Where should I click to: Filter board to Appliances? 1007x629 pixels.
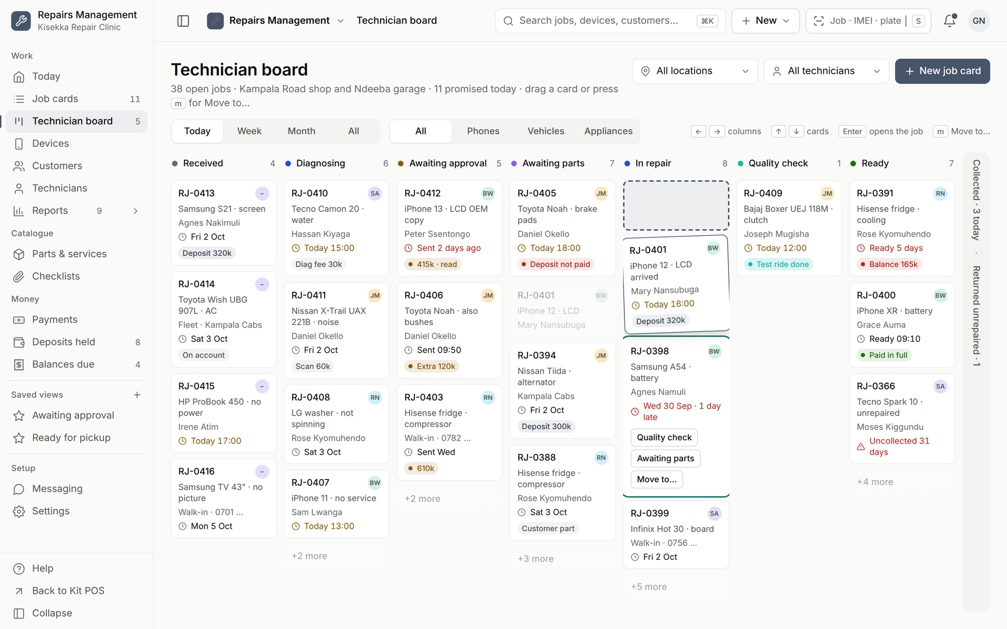(x=608, y=131)
